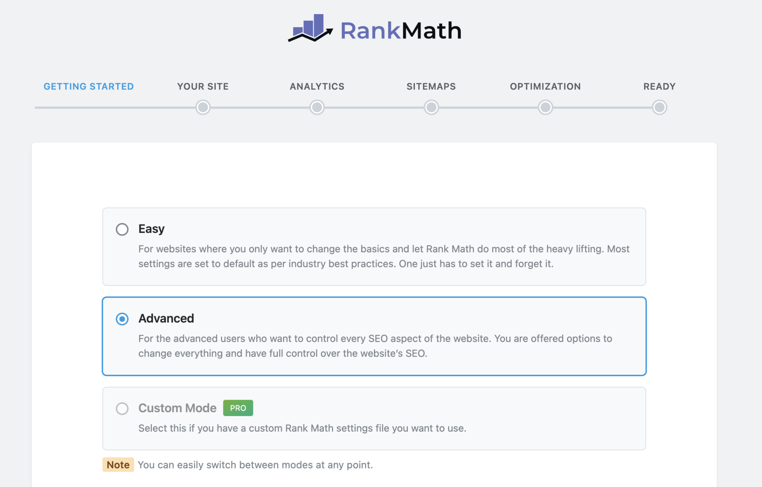The height and width of the screenshot is (487, 762).
Task: Click the Analytics progress circle
Action: pos(317,107)
